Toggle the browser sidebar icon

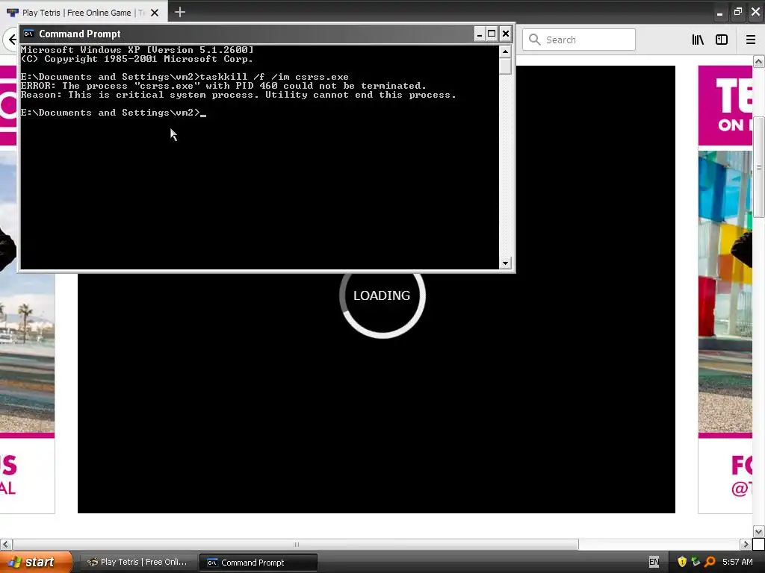pos(722,40)
